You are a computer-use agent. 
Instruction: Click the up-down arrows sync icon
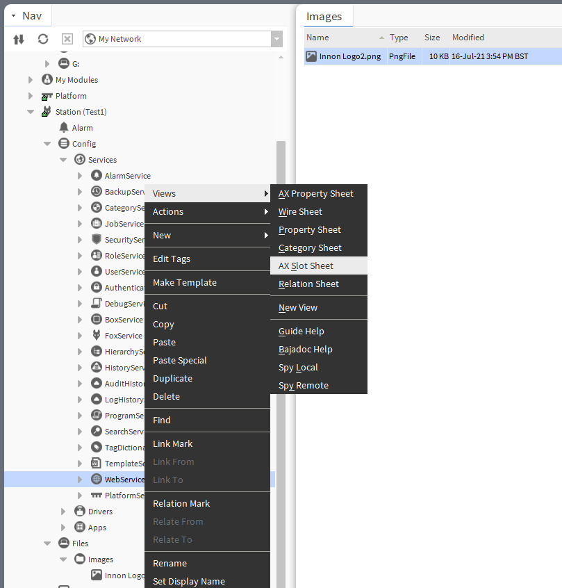[19, 39]
